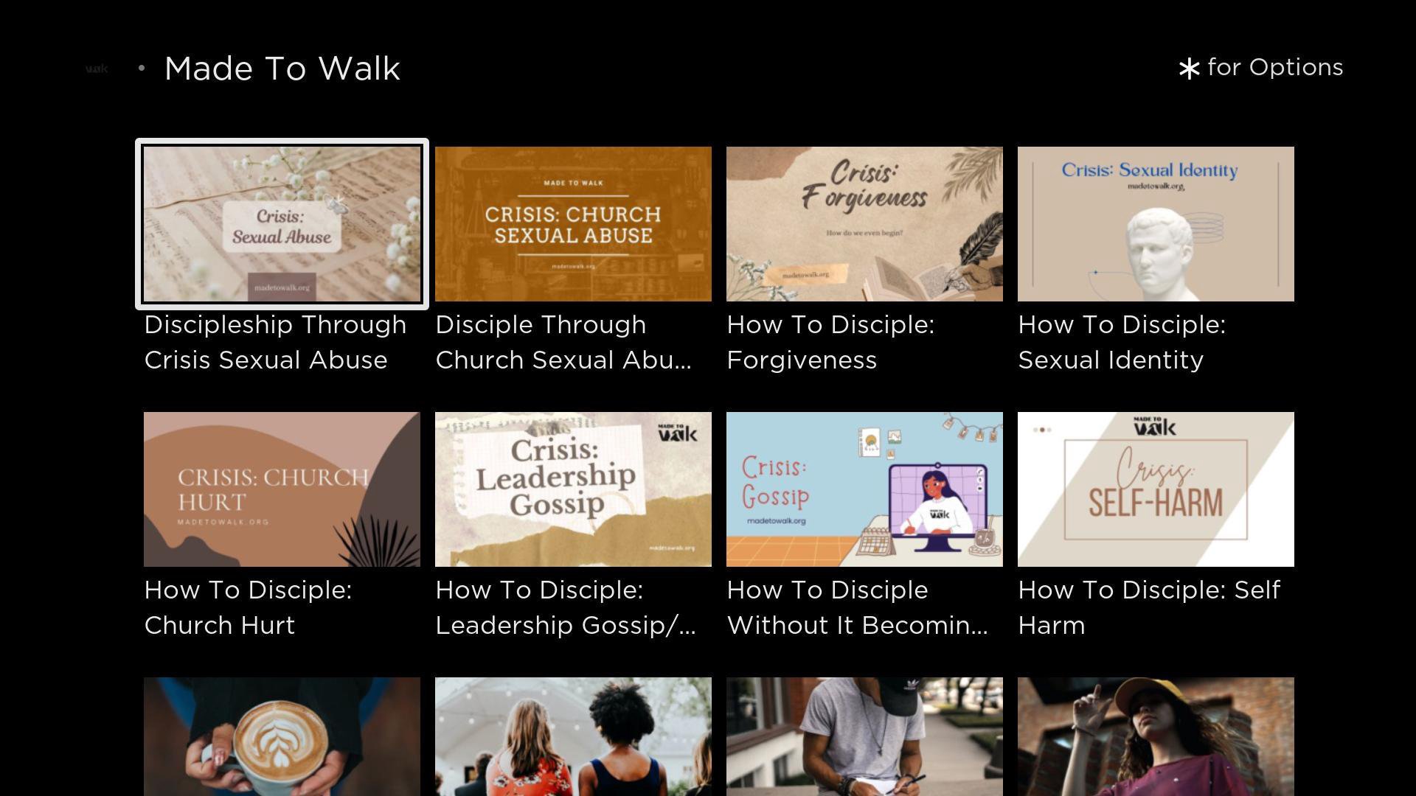Image resolution: width=1416 pixels, height=796 pixels.
Task: Click 'How To Disciple: Self Harm' title
Action: 1149,607
